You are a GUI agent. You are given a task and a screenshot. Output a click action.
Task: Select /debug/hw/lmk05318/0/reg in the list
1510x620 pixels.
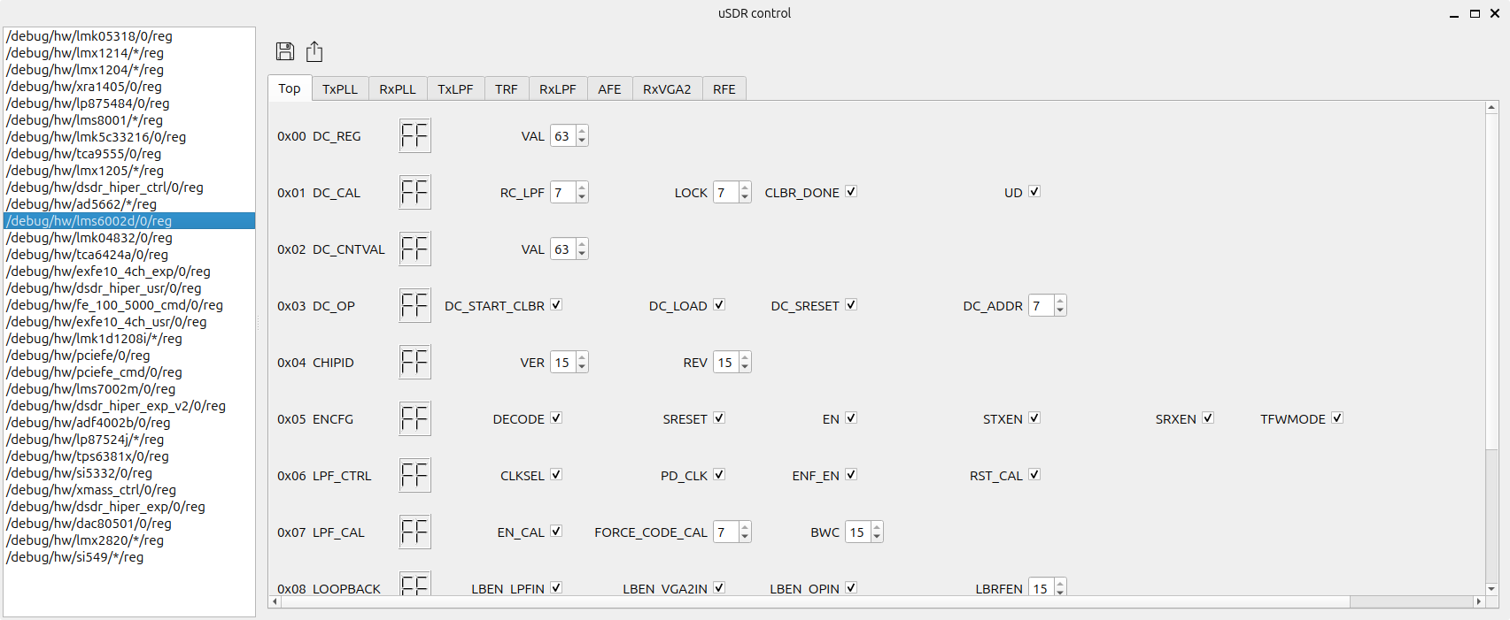pyautogui.click(x=129, y=36)
